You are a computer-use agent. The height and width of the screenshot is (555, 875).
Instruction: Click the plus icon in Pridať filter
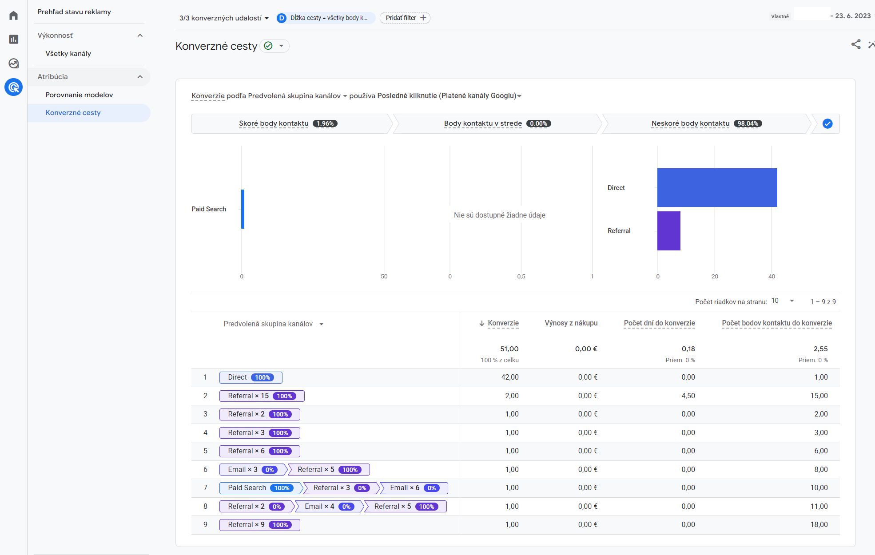423,18
